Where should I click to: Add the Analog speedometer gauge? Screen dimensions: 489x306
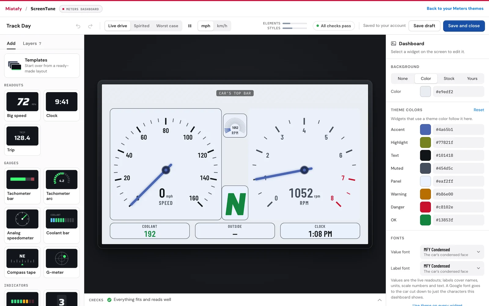(x=22, y=226)
